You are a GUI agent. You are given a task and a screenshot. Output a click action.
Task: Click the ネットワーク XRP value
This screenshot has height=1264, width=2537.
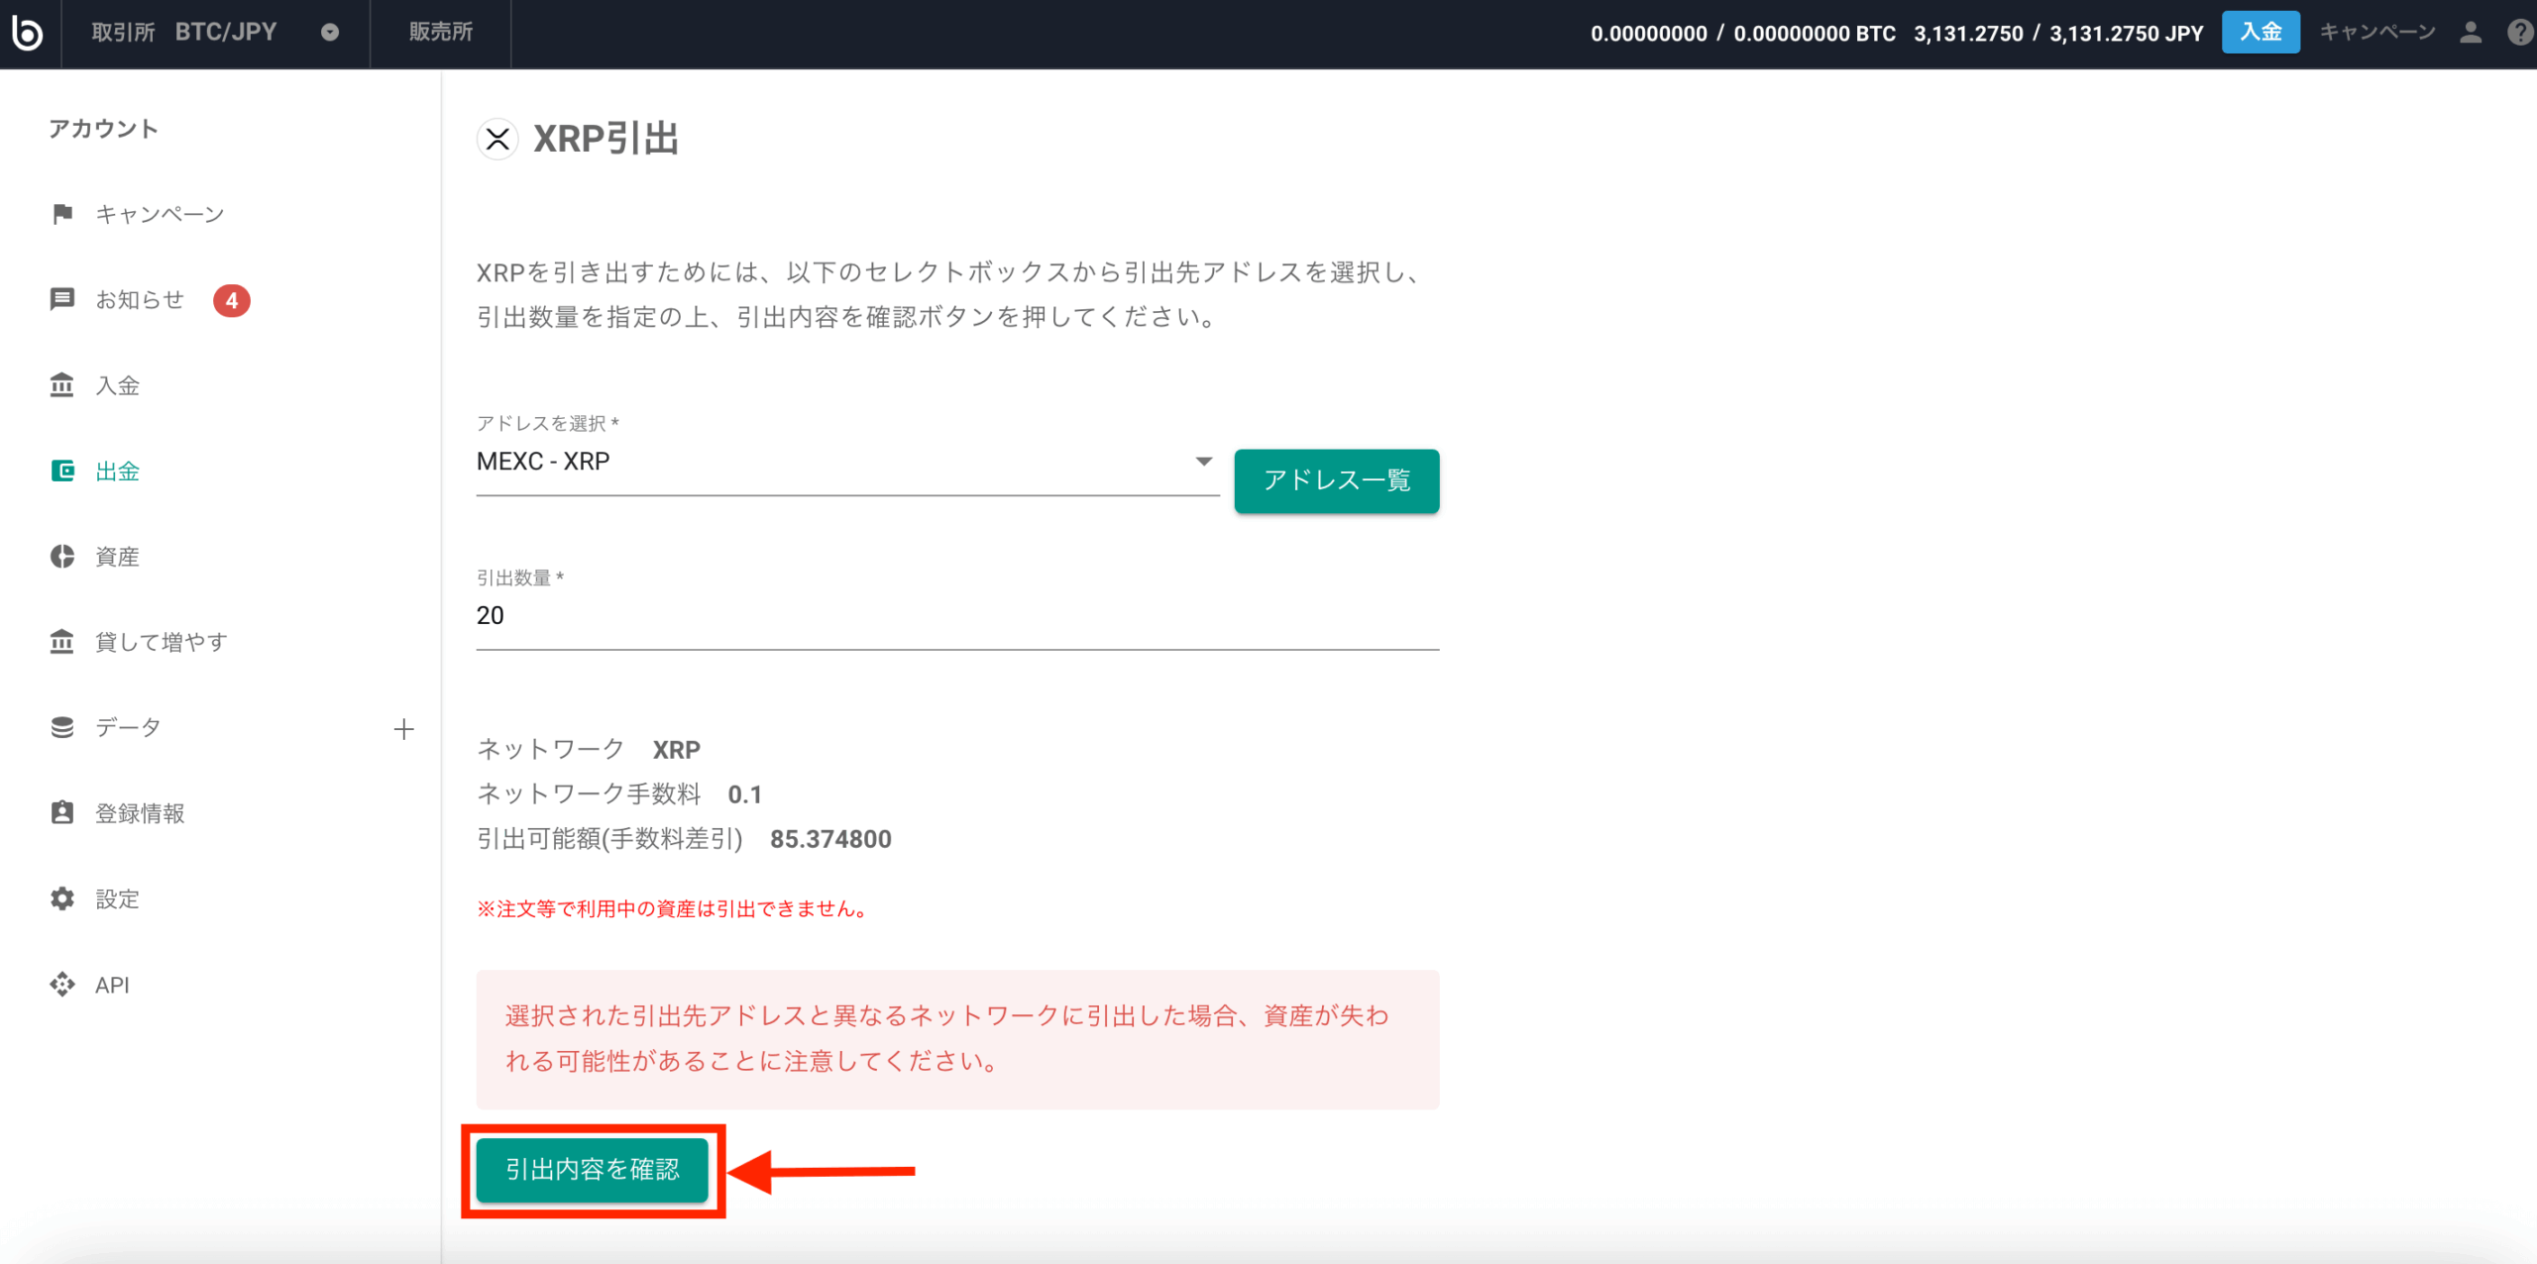(677, 750)
